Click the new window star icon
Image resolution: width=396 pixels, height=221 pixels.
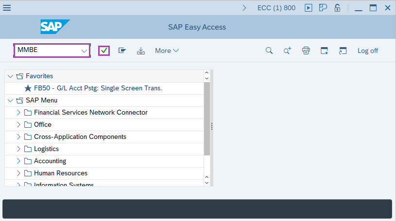324,51
